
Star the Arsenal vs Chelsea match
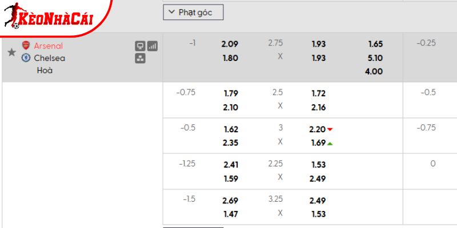(x=11, y=52)
